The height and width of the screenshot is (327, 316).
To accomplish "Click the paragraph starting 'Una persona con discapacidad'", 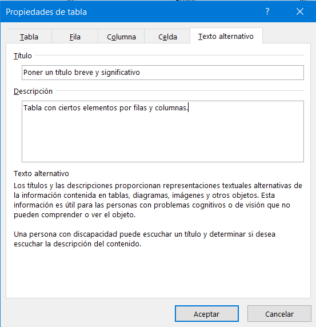I will pos(145,239).
